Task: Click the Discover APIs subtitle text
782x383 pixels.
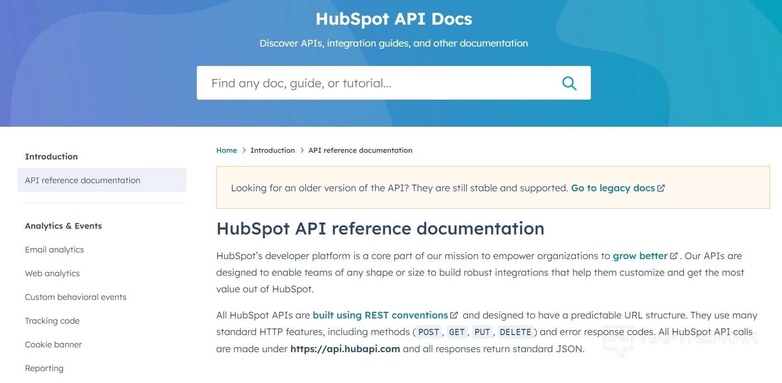Action: click(x=394, y=43)
